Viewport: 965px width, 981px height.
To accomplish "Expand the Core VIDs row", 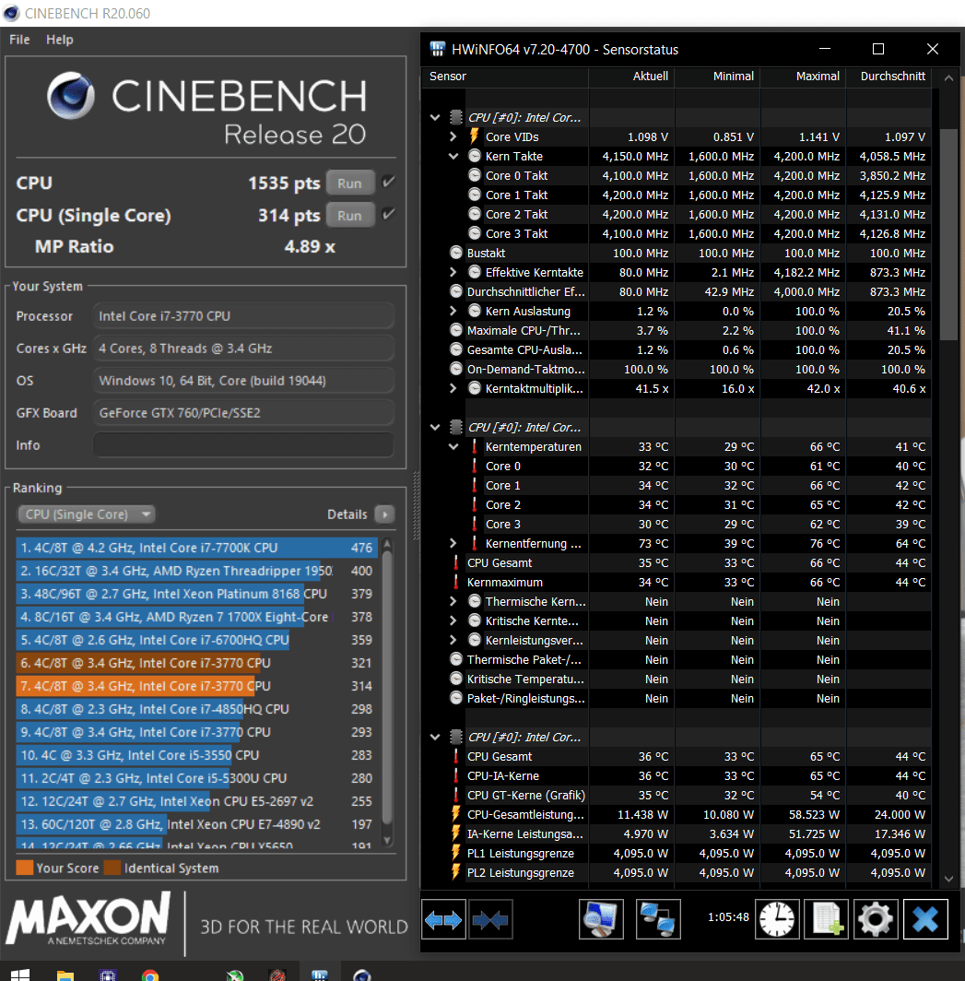I will (x=453, y=136).
